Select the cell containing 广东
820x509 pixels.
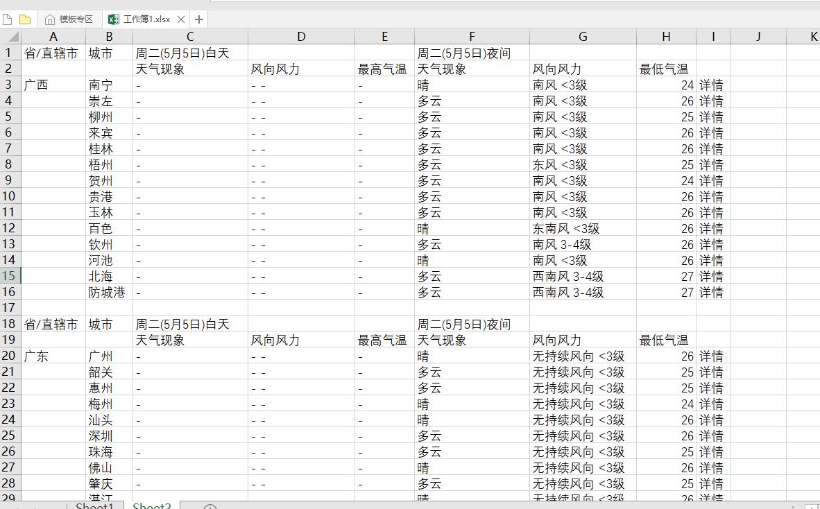pos(53,356)
